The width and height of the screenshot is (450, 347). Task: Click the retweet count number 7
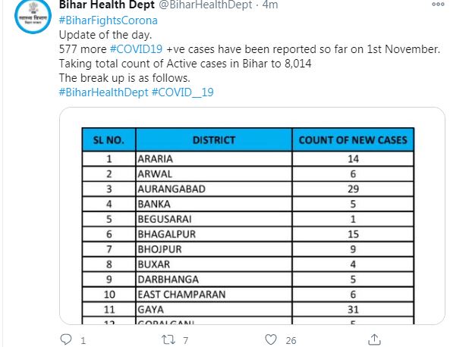(x=186, y=340)
